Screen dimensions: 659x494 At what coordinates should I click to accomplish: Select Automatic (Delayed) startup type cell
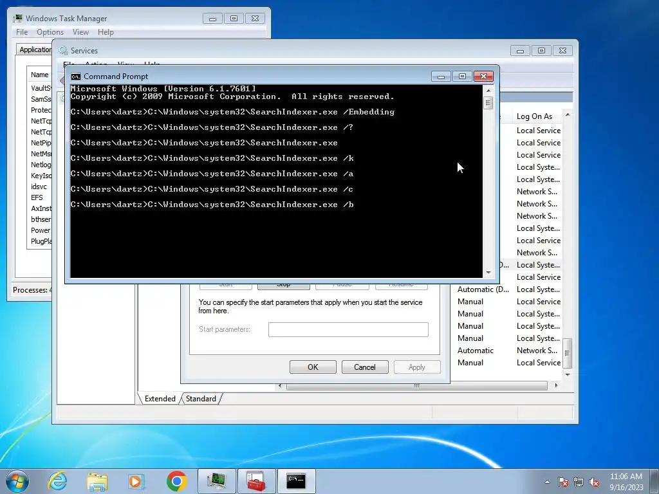483,289
